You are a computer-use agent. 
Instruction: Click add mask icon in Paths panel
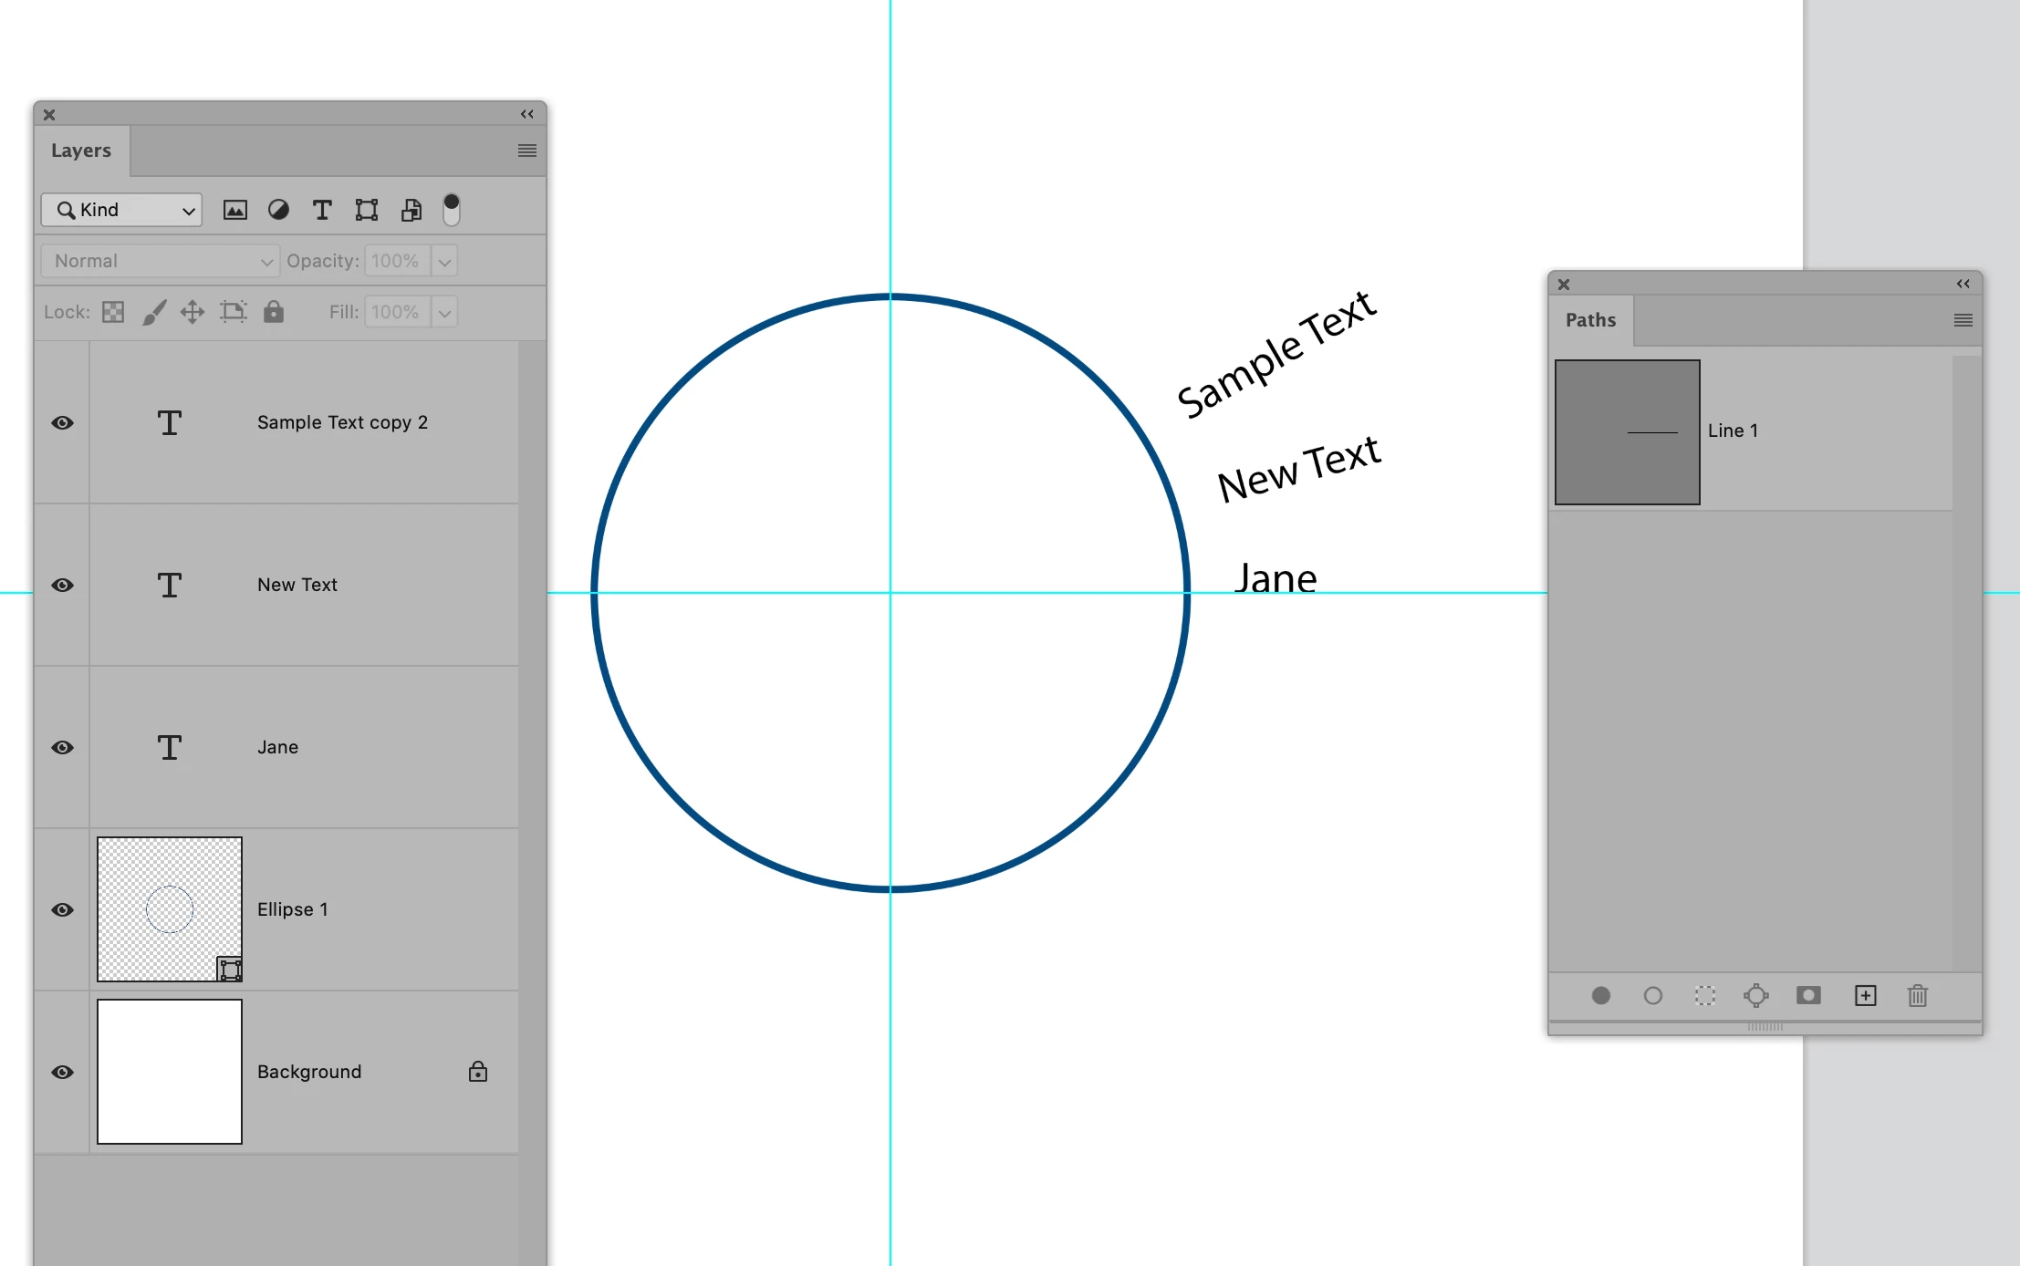[1807, 995]
